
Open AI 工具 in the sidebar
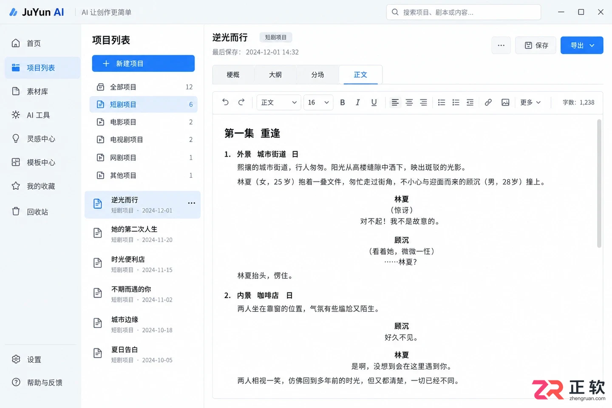pos(42,115)
